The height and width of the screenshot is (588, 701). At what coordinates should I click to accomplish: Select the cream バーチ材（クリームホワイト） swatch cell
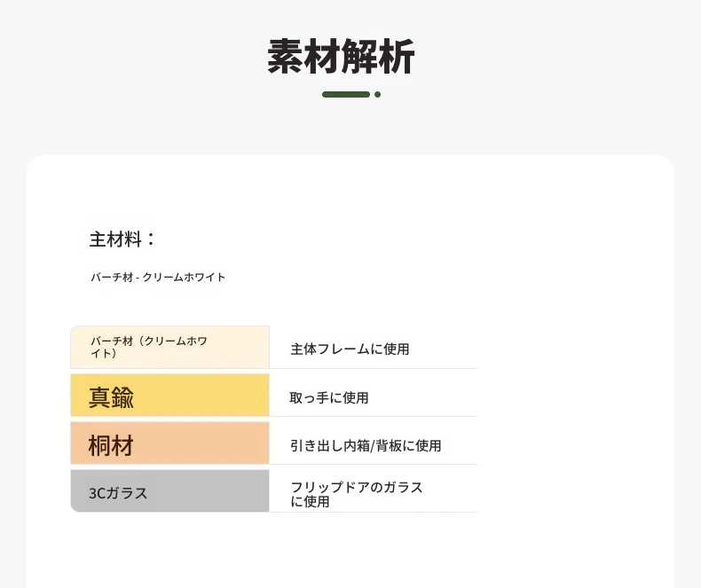[x=169, y=347]
